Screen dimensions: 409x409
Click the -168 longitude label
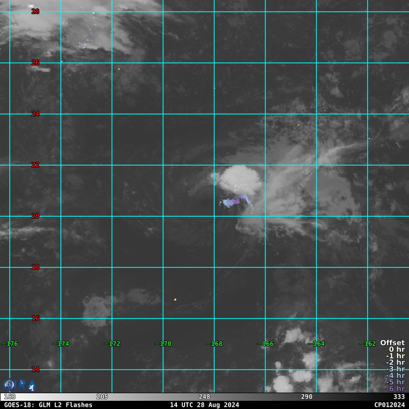[214, 344]
